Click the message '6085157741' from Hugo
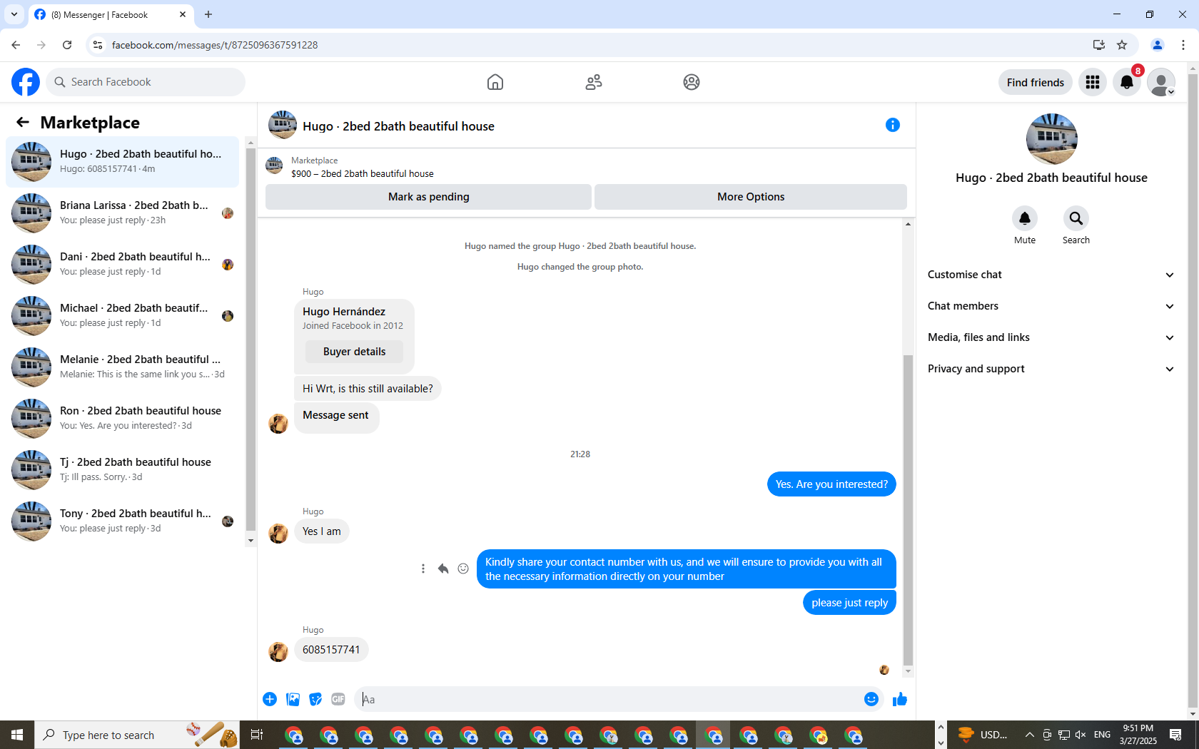This screenshot has height=749, width=1199. click(331, 650)
